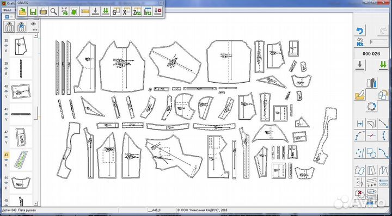Click the F12 table icon
The width and height of the screenshot is (392, 216).
[x=148, y=11]
